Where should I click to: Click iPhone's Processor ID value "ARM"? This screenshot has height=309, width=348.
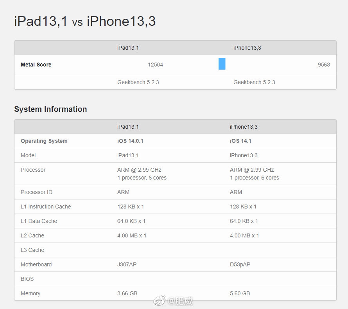point(236,192)
